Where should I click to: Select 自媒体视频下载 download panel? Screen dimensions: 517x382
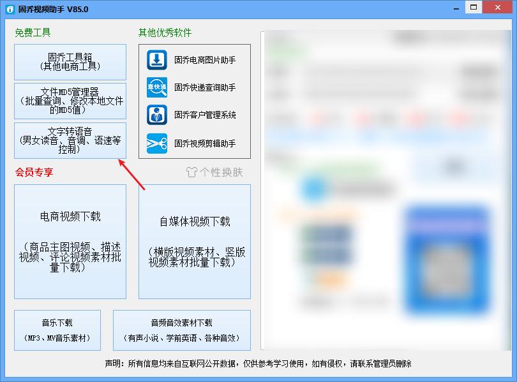[194, 242]
